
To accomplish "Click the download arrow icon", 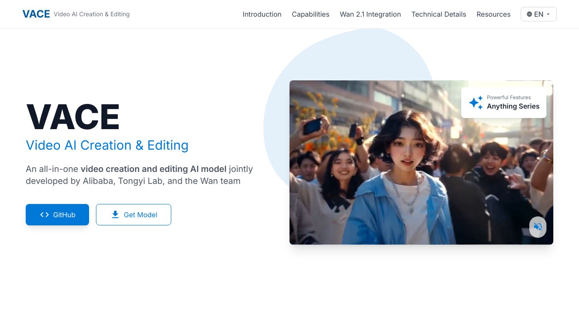I will pyautogui.click(x=115, y=215).
